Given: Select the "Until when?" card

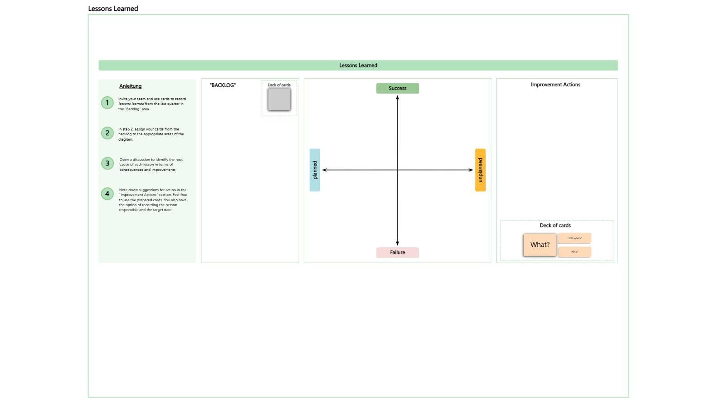Looking at the screenshot, I should pos(574,238).
